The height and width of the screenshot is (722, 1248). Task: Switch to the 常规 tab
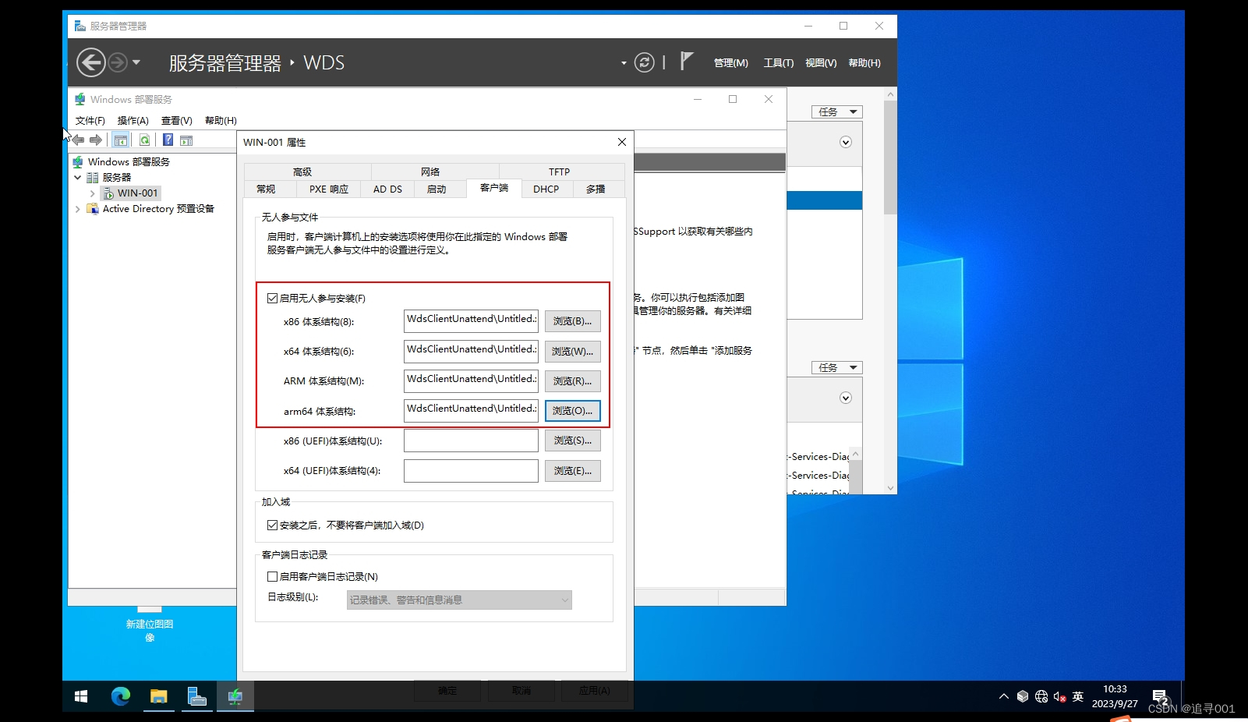point(266,189)
